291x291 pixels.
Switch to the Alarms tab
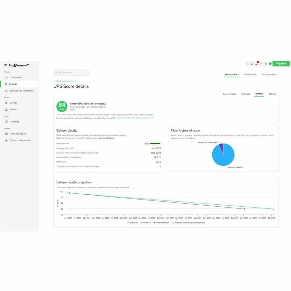pos(272,94)
